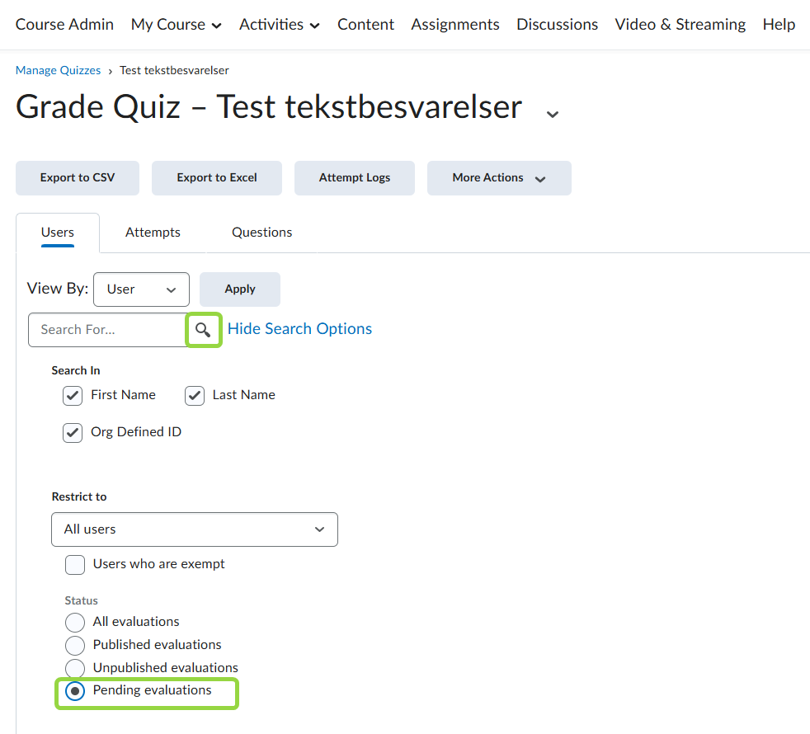Toggle the Last Name checkbox
The height and width of the screenshot is (734, 810).
[x=195, y=396]
